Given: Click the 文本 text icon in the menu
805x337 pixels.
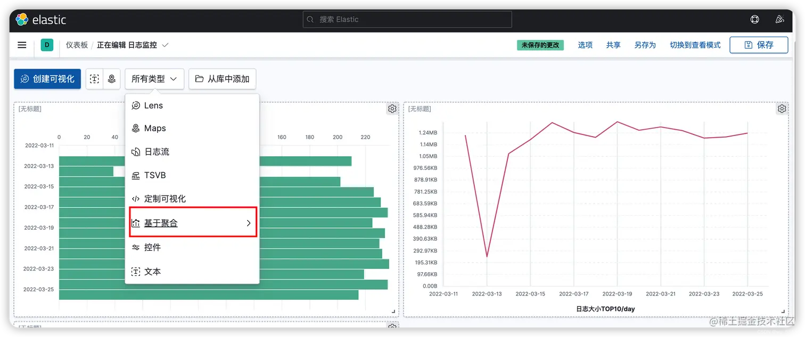Looking at the screenshot, I should tap(136, 272).
